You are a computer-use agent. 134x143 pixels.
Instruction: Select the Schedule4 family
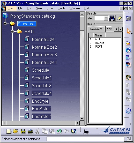(42, 93)
